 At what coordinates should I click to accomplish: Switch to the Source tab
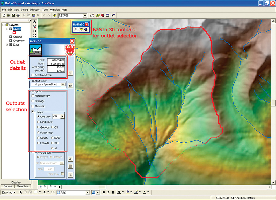[x=8, y=186]
